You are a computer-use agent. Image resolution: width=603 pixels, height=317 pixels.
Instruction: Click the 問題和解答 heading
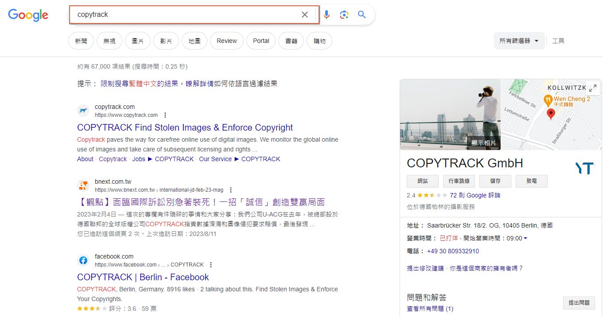(427, 298)
